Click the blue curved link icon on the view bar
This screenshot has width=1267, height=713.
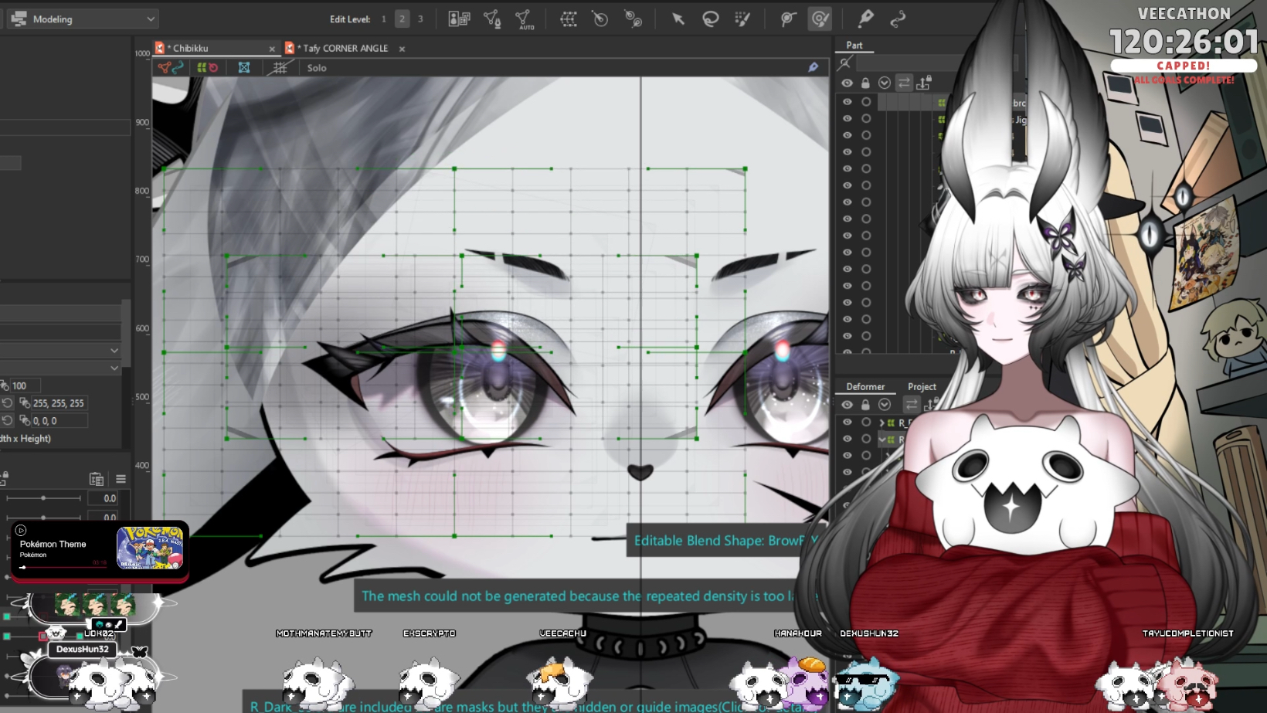(178, 68)
